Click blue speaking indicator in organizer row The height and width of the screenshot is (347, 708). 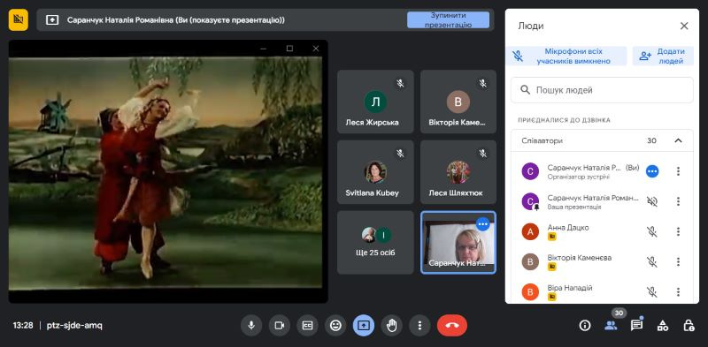pos(652,171)
